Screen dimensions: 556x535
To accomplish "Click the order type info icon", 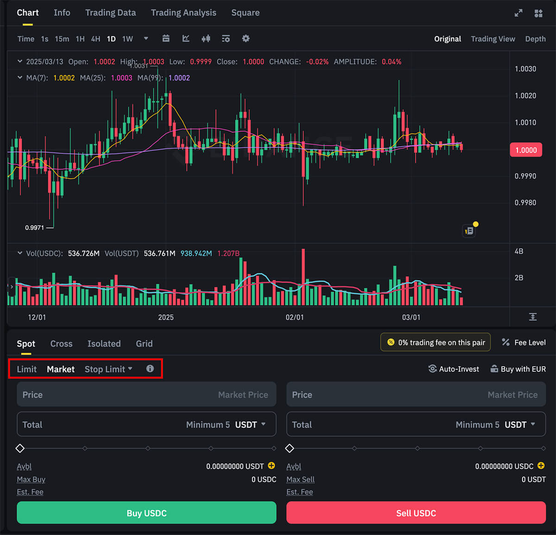I will pyautogui.click(x=150, y=369).
